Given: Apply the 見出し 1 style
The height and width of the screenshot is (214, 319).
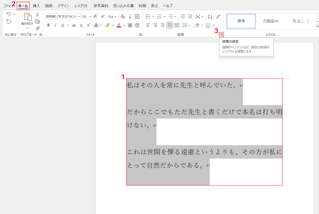Looking at the screenshot, I should click(x=301, y=21).
